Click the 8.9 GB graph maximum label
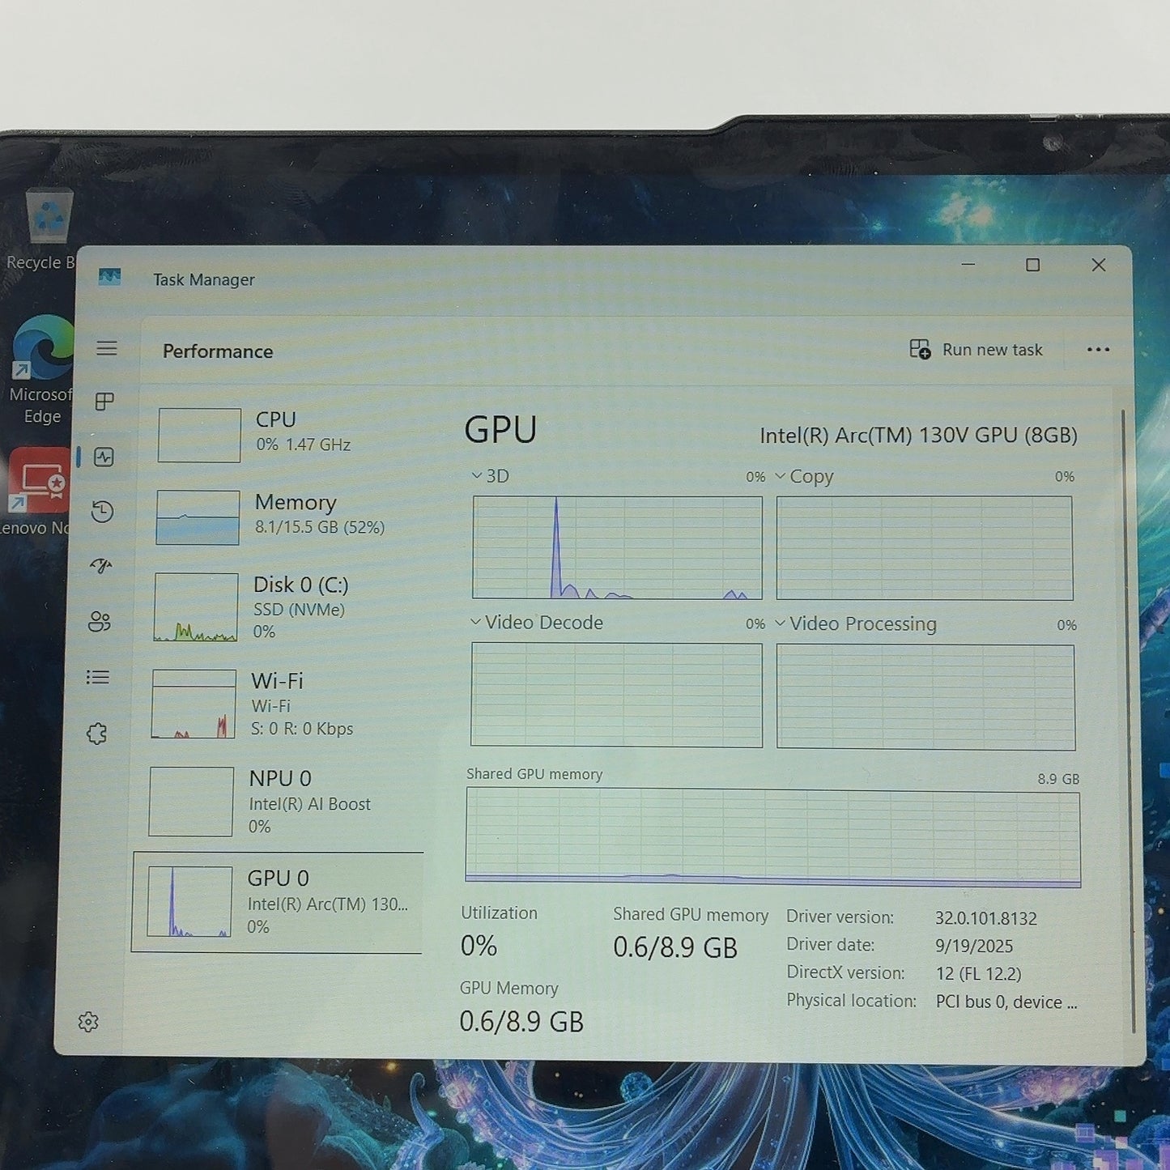This screenshot has width=1170, height=1170. 1058,779
